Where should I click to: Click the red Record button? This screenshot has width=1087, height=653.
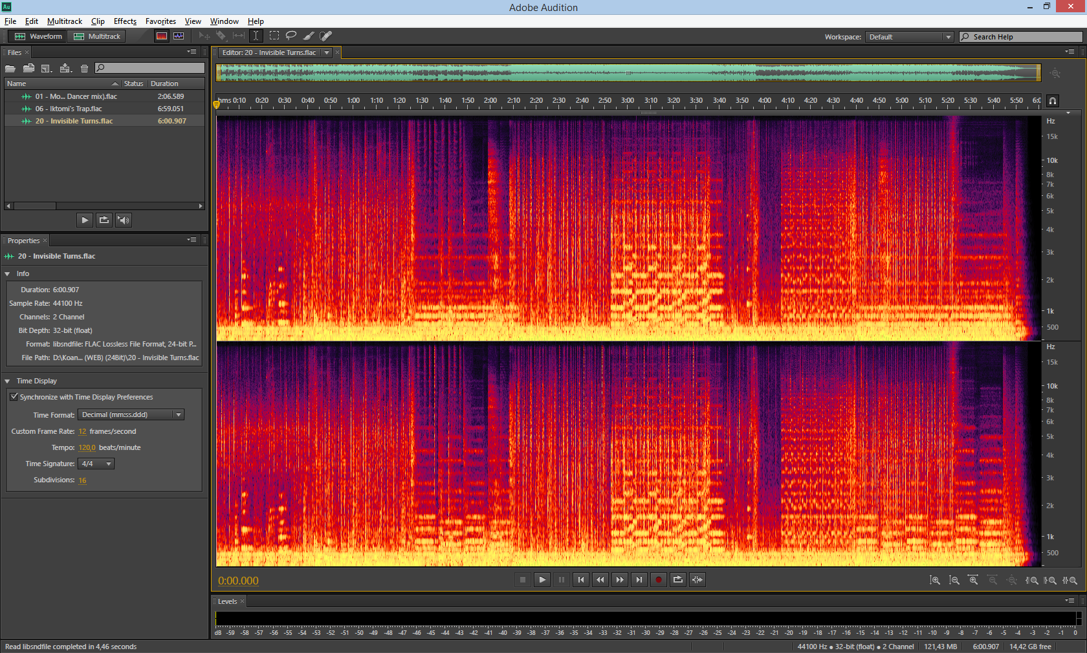(659, 580)
